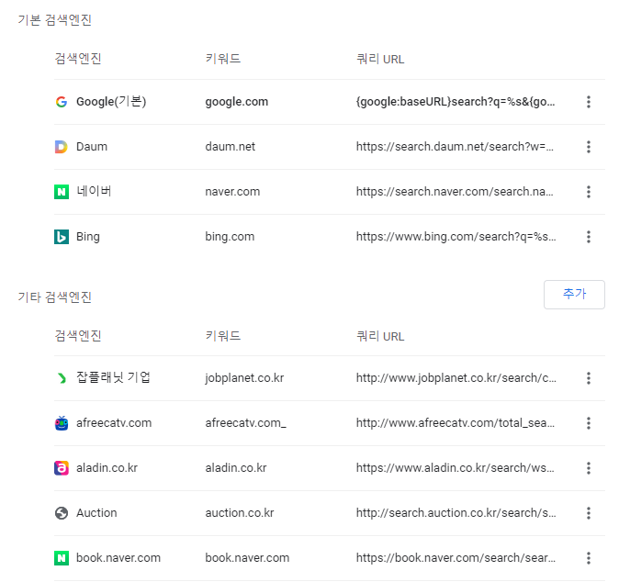This screenshot has width=619, height=582.
Task: Open more actions menu for Google row
Action: [x=588, y=102]
